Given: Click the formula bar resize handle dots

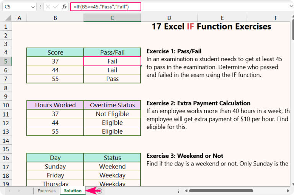Looking at the screenshot, I should (x=40, y=7).
